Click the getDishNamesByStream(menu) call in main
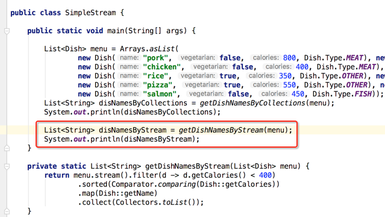 [233, 130]
